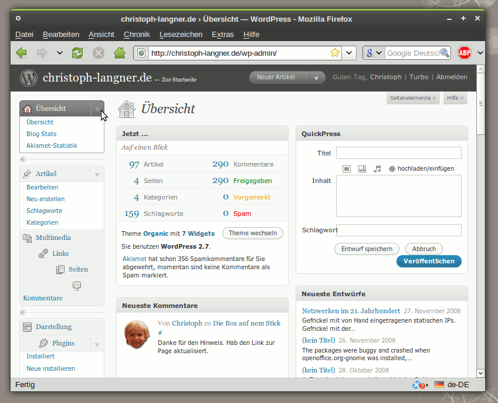The width and height of the screenshot is (498, 403).
Task: Open the Installiert plugins link
Action: tap(40, 356)
